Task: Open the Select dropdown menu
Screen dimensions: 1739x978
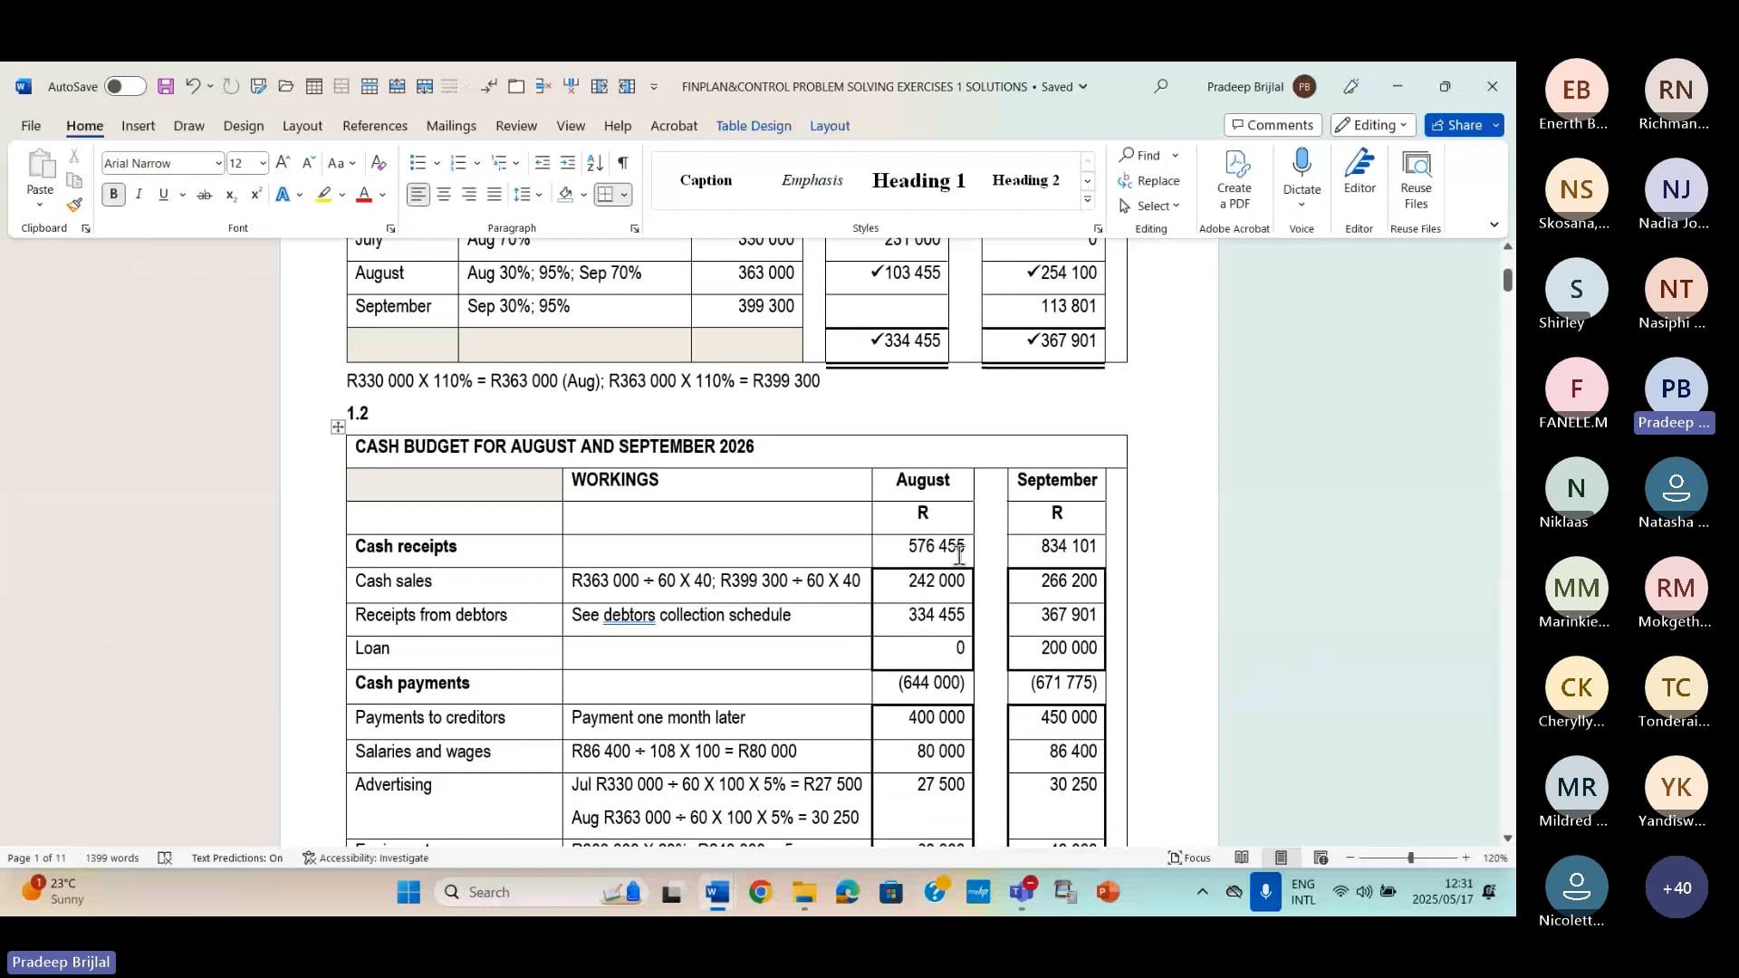Action: (1151, 206)
